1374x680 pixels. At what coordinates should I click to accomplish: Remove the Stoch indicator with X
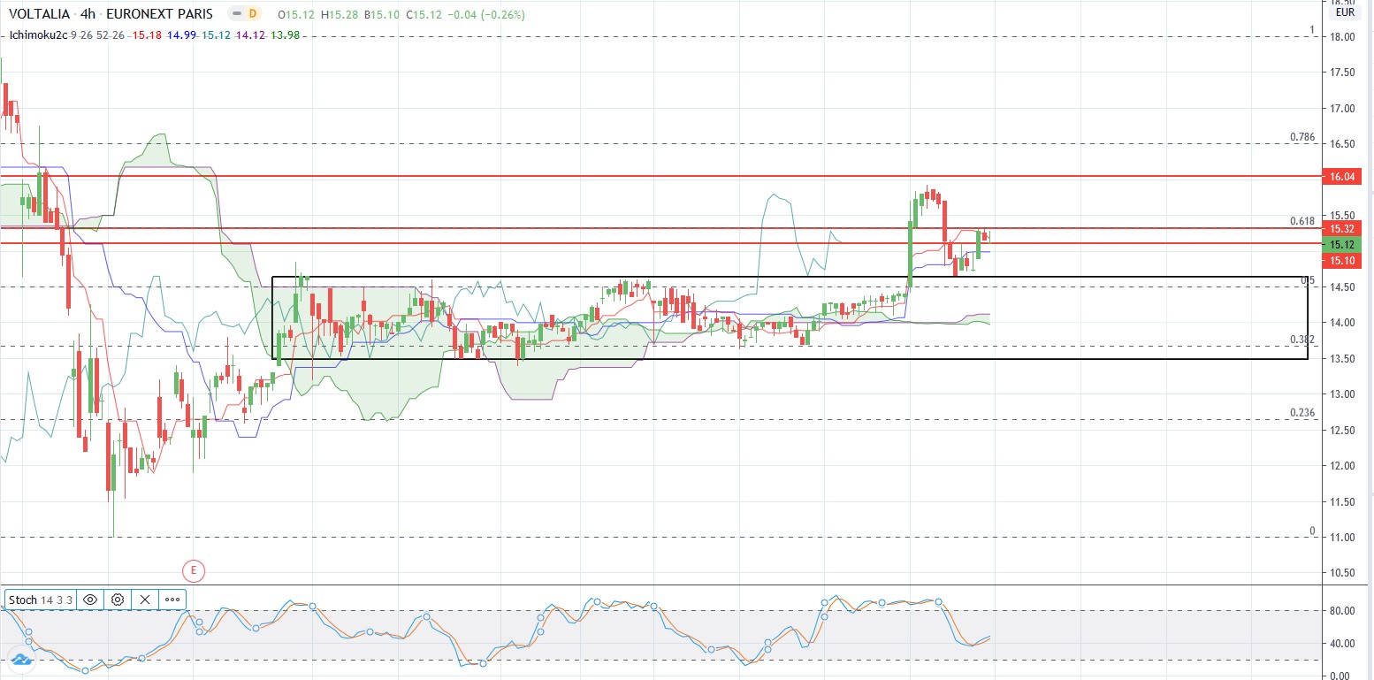point(145,600)
